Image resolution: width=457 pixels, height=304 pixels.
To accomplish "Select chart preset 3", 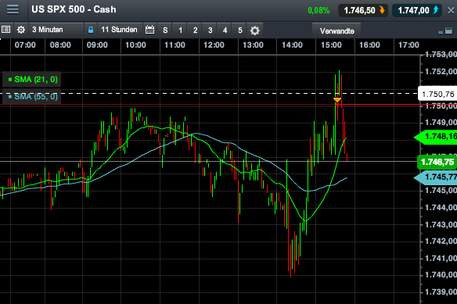I will [210, 30].
